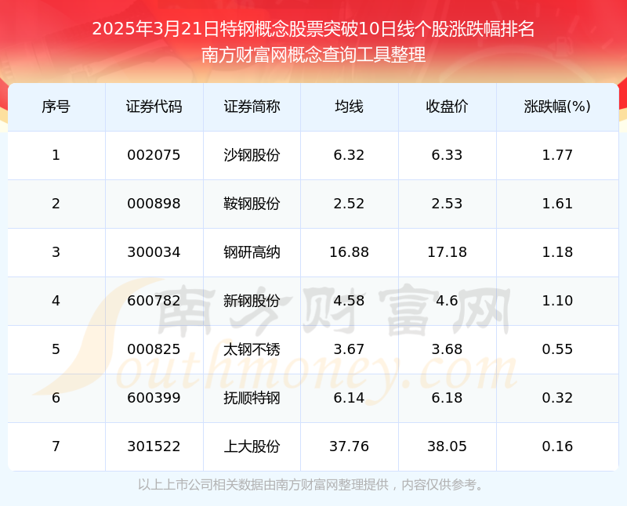Click closing price 6.18
Screen dimensions: 627x506
pos(447,398)
